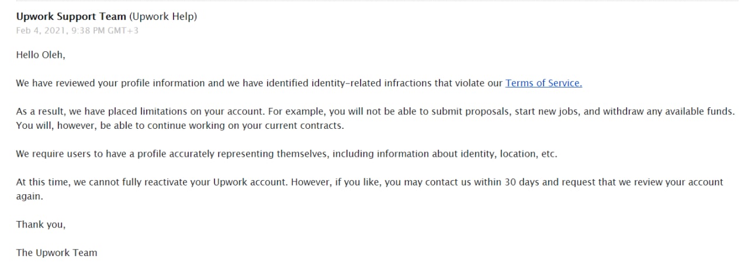The height and width of the screenshot is (277, 748).
Task: Click the Upwork Support Team sender name
Action: point(71,17)
